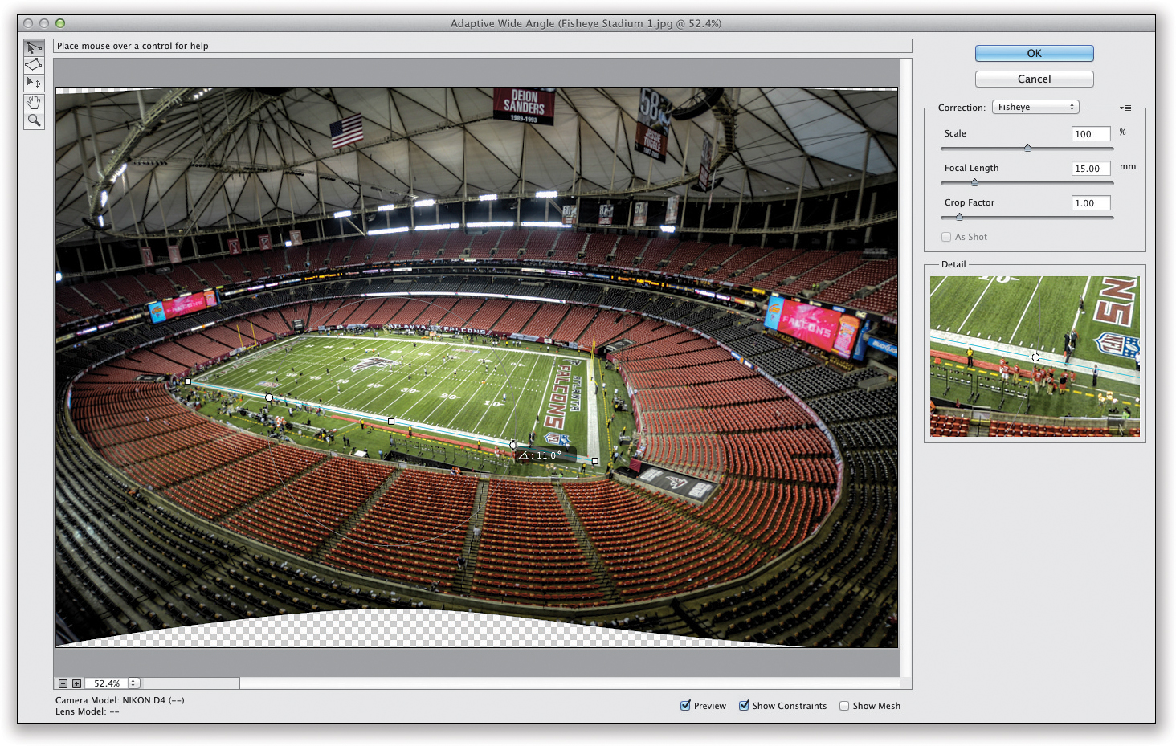This screenshot has height=746, width=1176.
Task: Click the left rotation circle handle on constraint
Action: (x=269, y=397)
